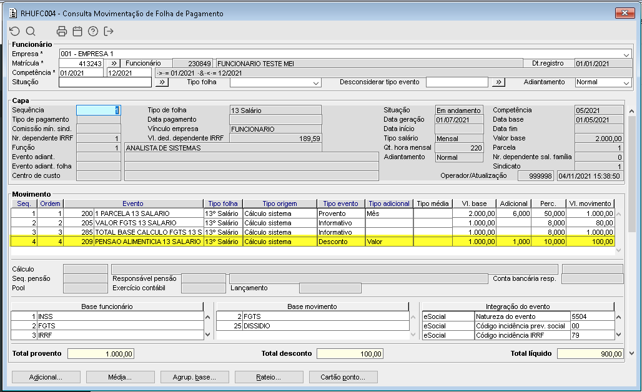Expand the Empresa dropdown
This screenshot has height=392, width=642.
click(626, 54)
